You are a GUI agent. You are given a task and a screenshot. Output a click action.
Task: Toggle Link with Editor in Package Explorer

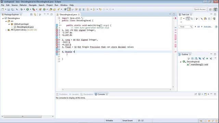(35, 14)
